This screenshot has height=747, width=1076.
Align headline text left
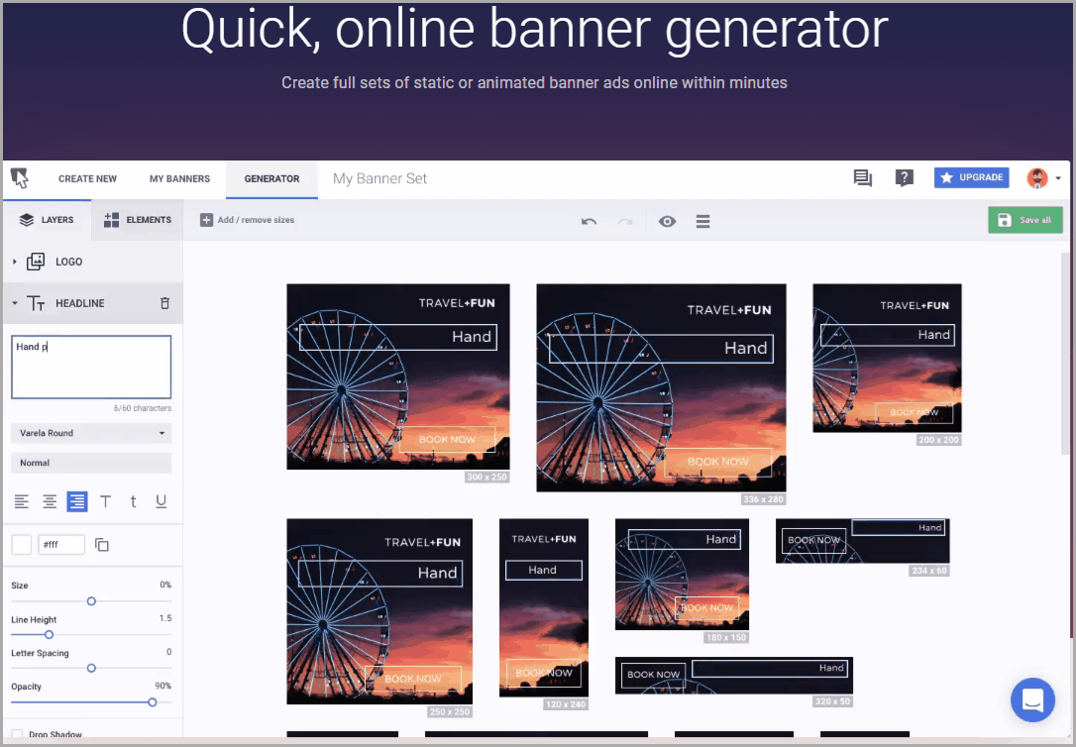(x=22, y=501)
